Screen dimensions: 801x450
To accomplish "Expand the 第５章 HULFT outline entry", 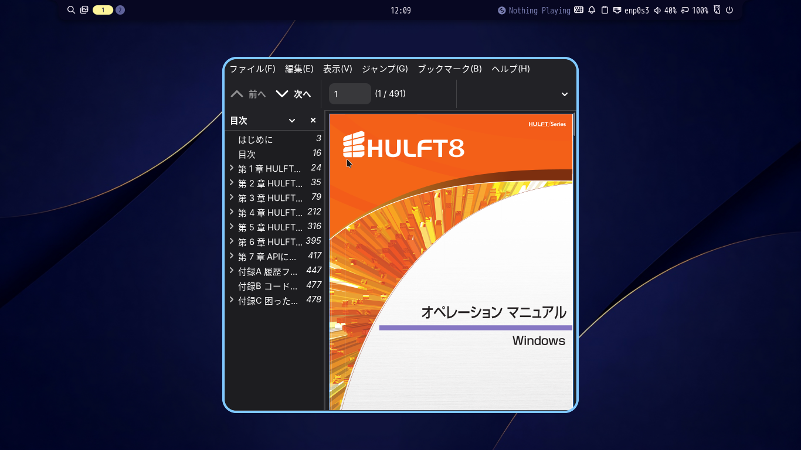I will point(232,227).
